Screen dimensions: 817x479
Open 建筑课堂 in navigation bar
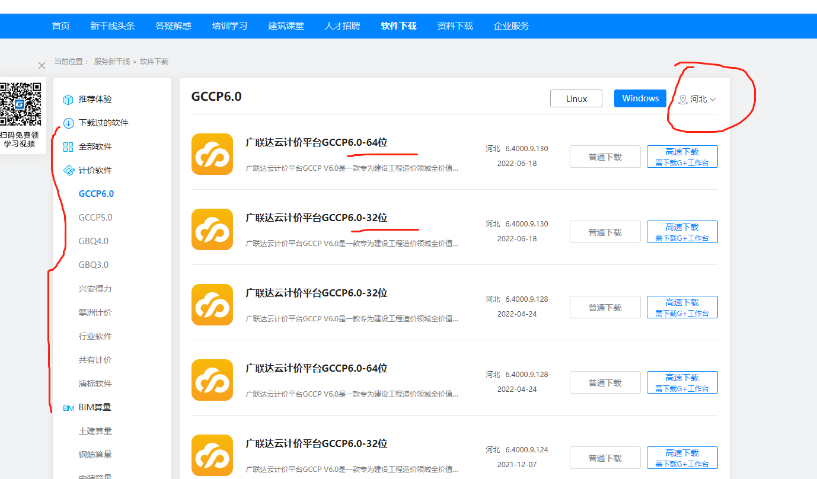click(286, 26)
